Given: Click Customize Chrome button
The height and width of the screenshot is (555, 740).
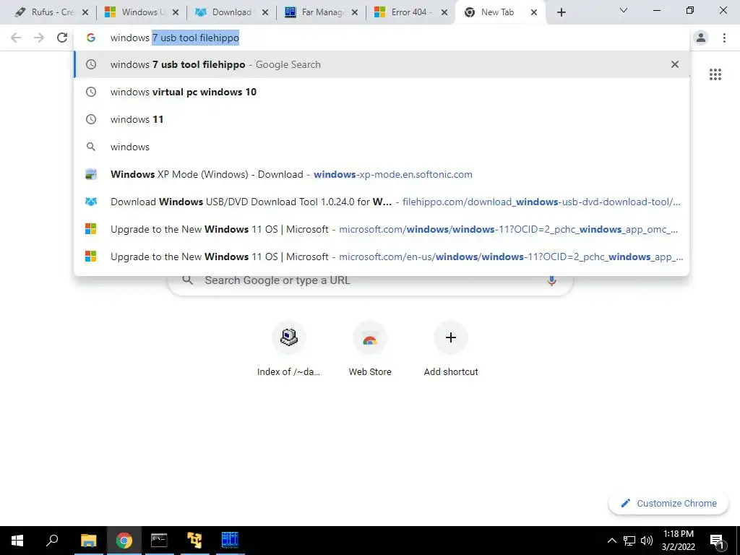Looking at the screenshot, I should click(x=668, y=503).
